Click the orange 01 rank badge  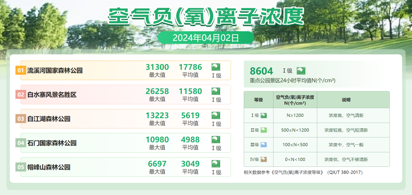point(21,70)
